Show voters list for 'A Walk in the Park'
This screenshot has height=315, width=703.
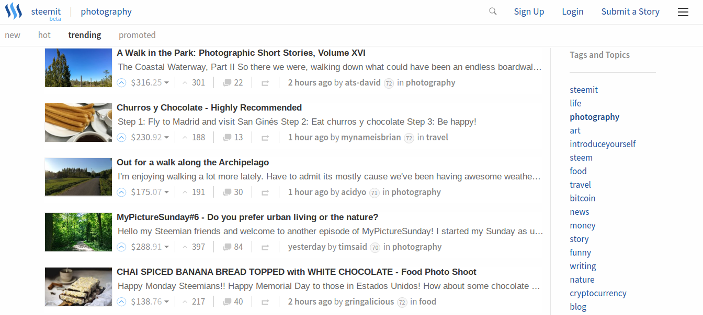[194, 82]
